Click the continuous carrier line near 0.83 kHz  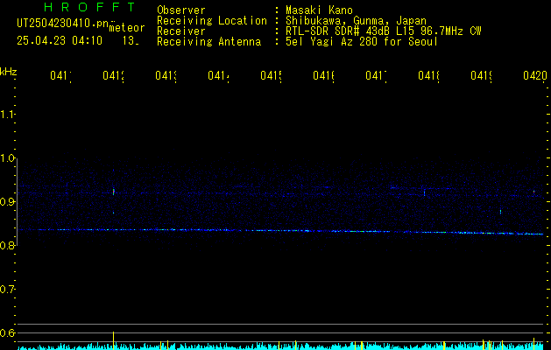[280, 231]
